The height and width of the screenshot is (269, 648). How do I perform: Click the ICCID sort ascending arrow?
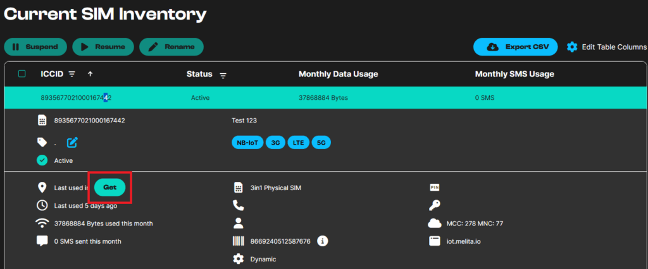pyautogui.click(x=90, y=75)
